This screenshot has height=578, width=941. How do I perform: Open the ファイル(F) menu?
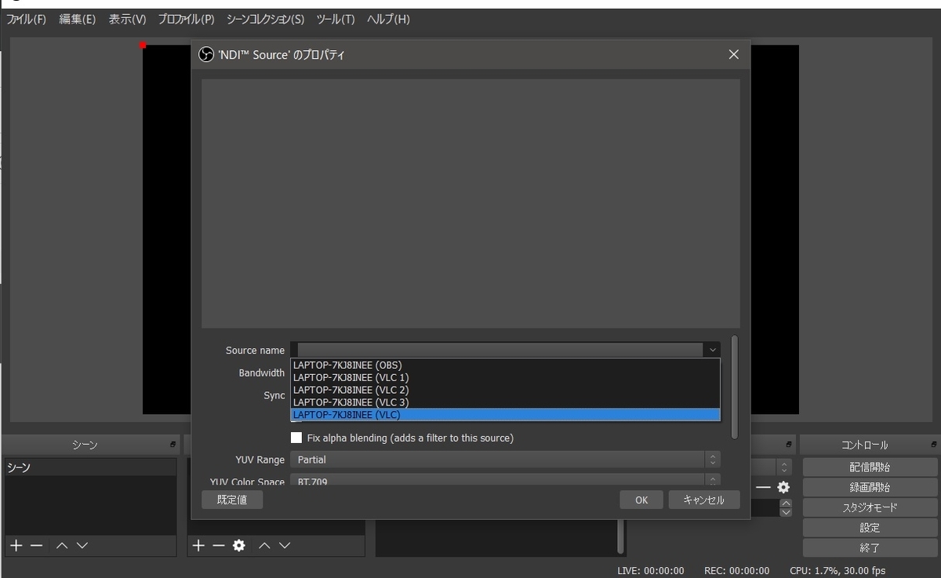(x=26, y=19)
